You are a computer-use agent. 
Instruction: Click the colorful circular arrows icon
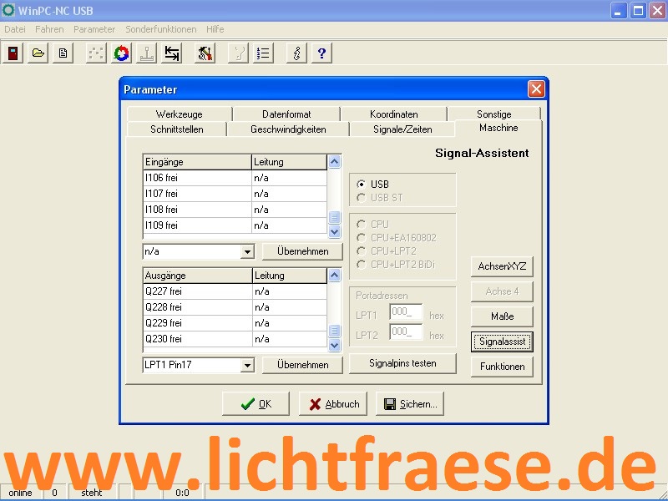point(121,53)
